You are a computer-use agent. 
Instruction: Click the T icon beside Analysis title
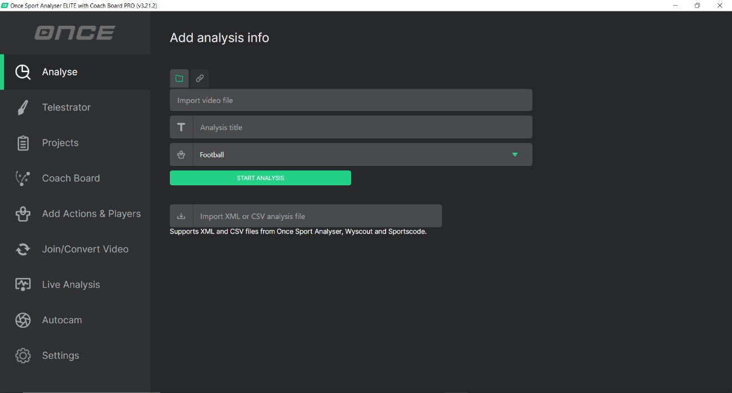pos(181,127)
